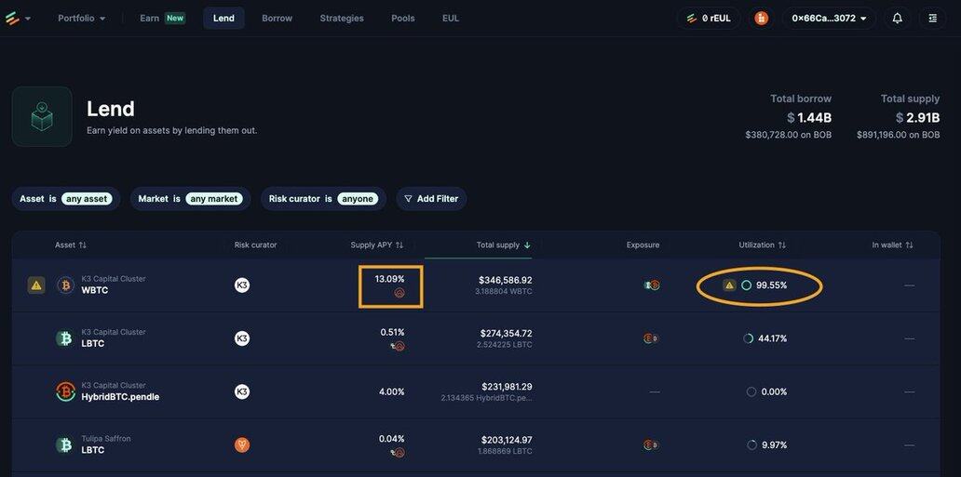961x477 pixels.
Task: Click the warning icon beside WBTC row
Action: coord(36,285)
